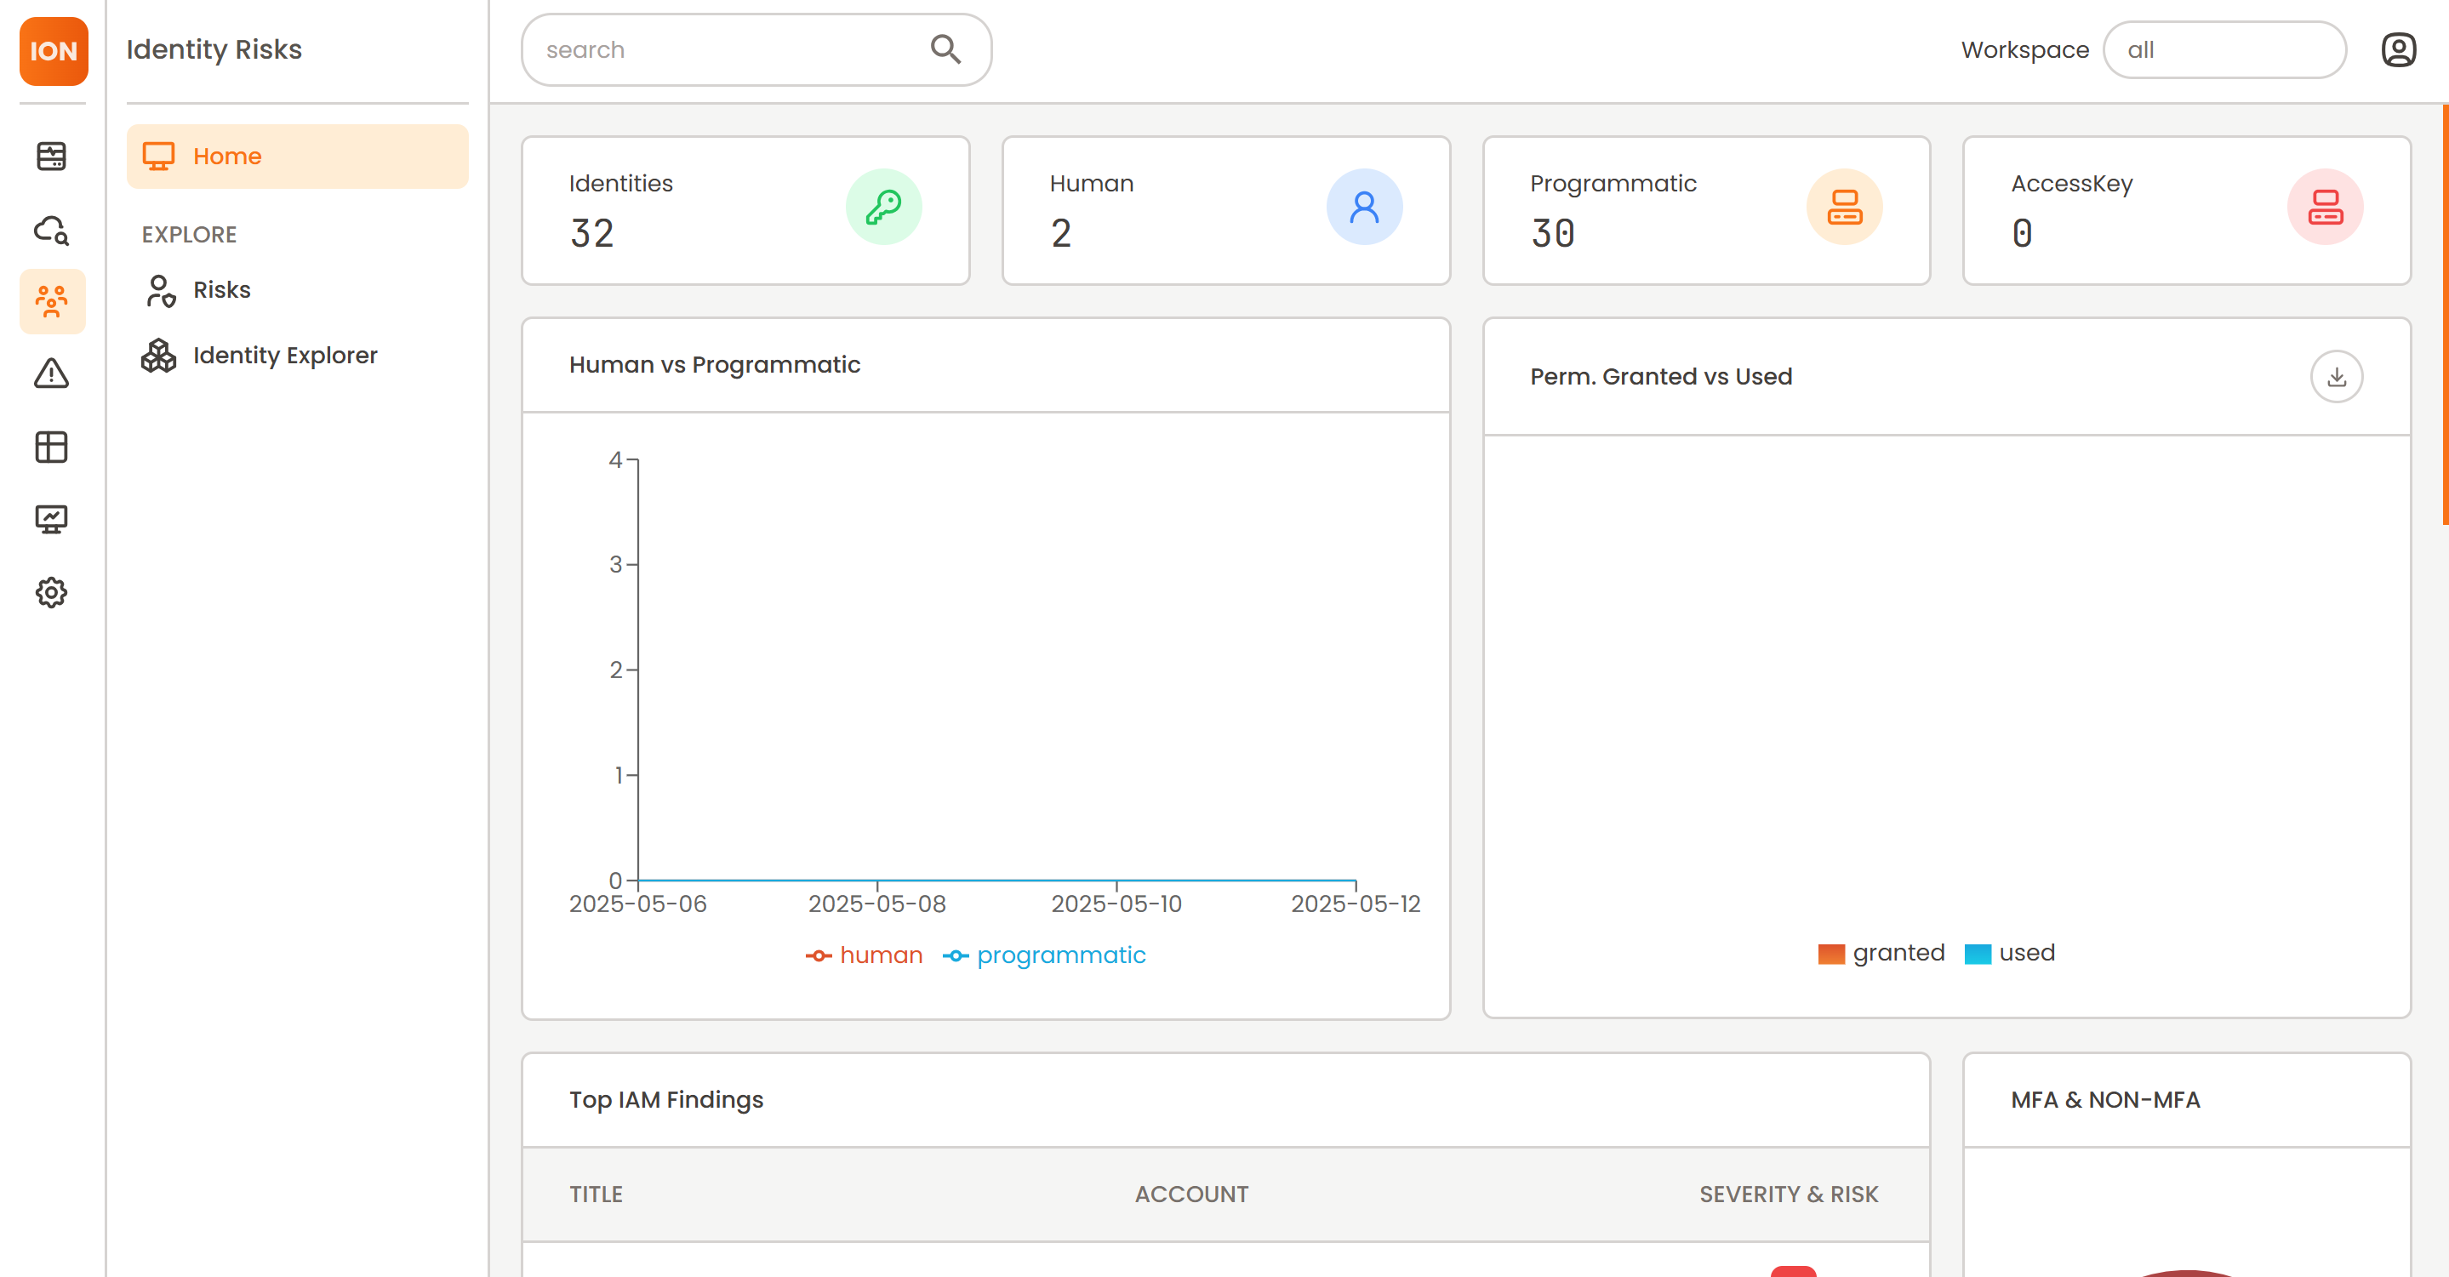
Task: Click the used legend color swatch
Action: pos(1978,954)
